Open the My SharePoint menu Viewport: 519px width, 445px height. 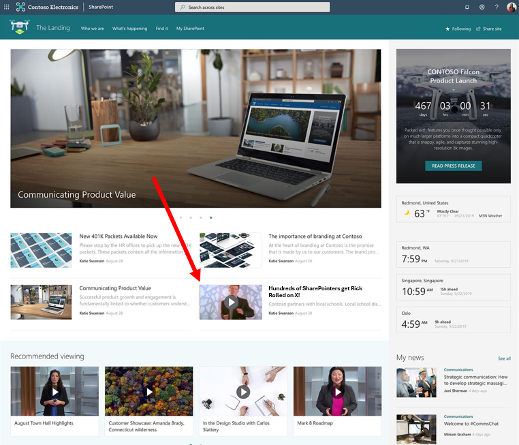190,29
